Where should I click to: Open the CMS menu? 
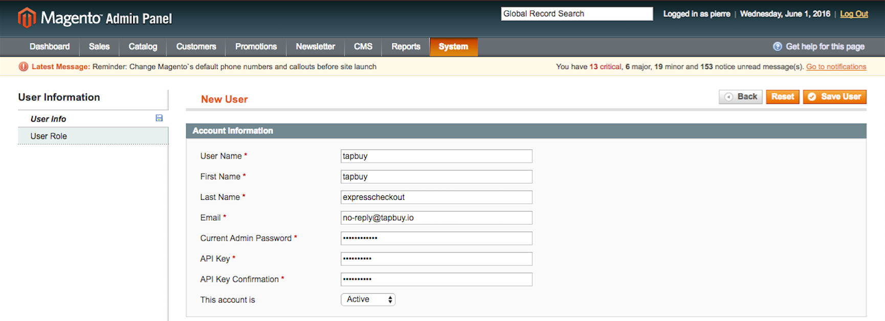point(363,47)
